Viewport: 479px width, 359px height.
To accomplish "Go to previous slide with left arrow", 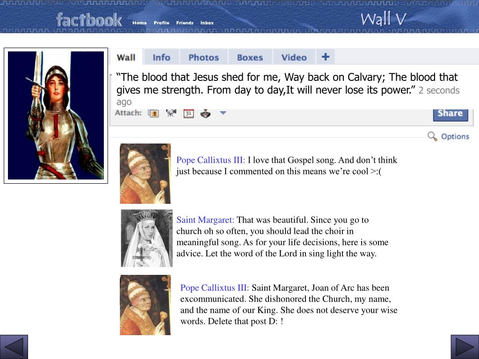I will click(x=14, y=347).
